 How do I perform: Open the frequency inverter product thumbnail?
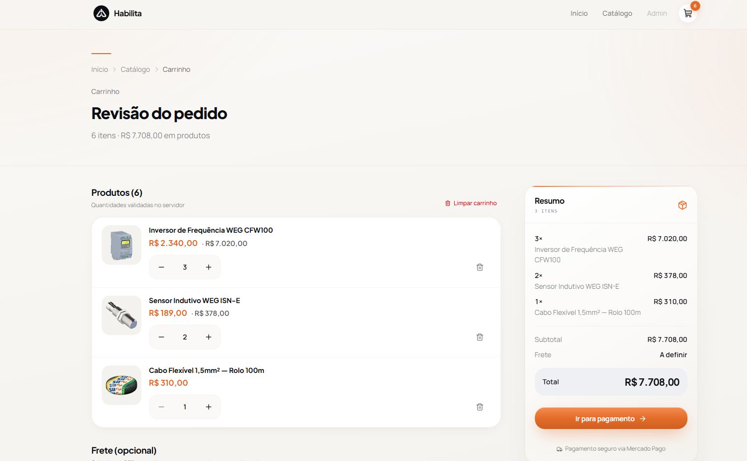[122, 245]
